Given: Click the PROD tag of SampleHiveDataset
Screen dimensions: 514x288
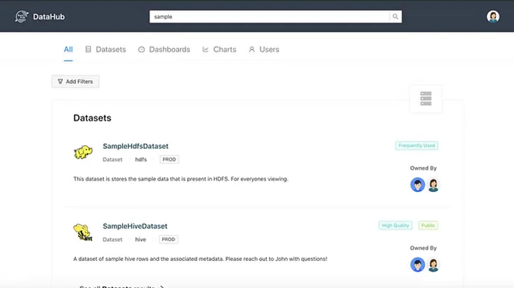Looking at the screenshot, I should 168,239.
